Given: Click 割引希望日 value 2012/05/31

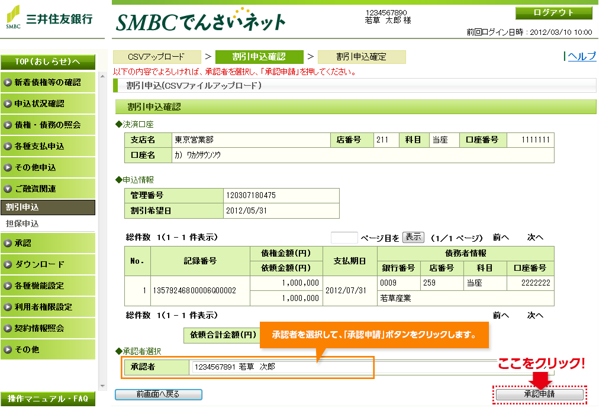Looking at the screenshot, I should [246, 211].
